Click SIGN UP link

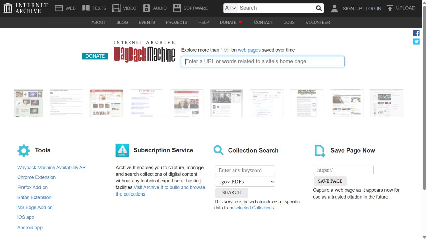[x=352, y=9]
